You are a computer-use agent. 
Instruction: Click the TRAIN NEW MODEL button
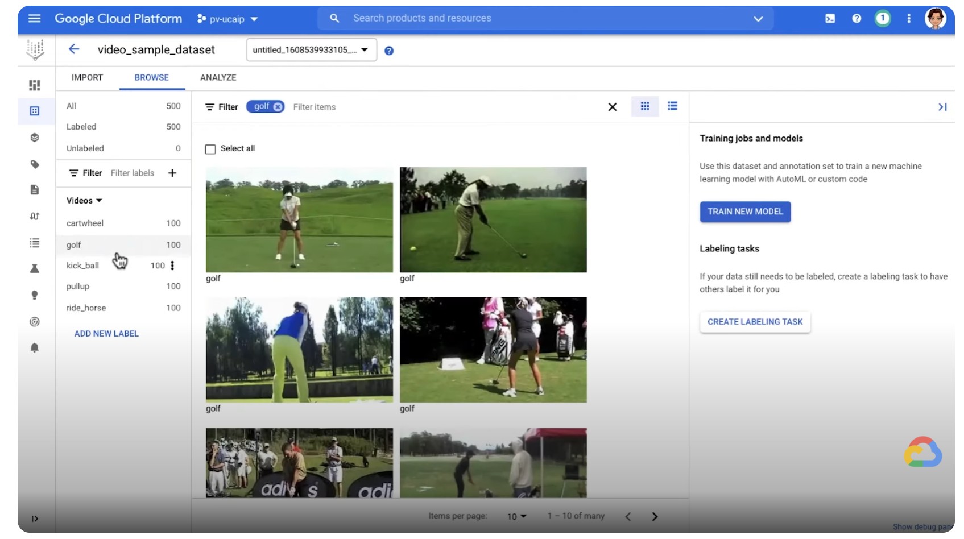pyautogui.click(x=744, y=212)
